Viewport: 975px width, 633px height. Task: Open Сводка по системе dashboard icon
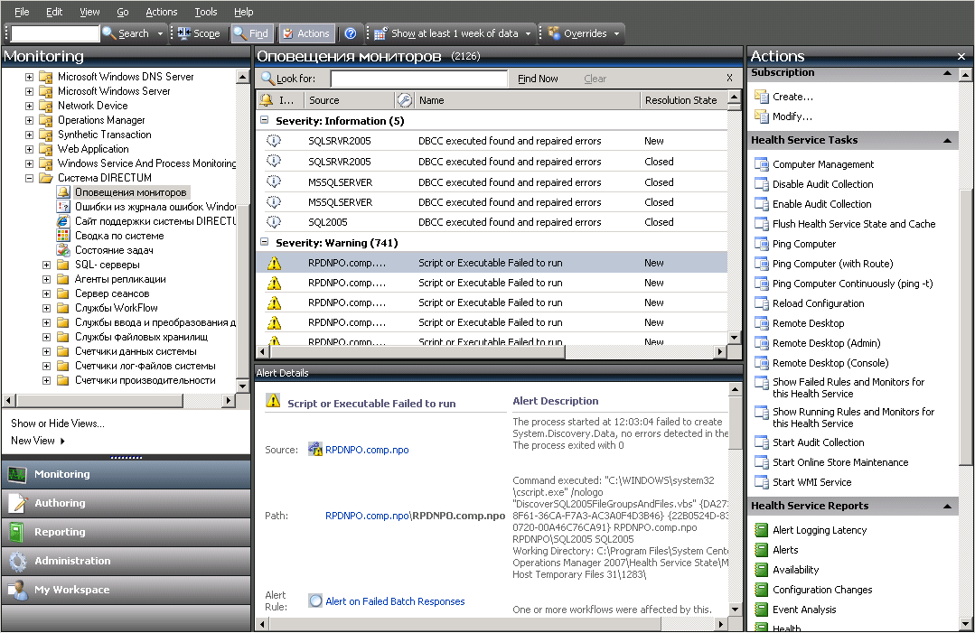click(x=63, y=236)
